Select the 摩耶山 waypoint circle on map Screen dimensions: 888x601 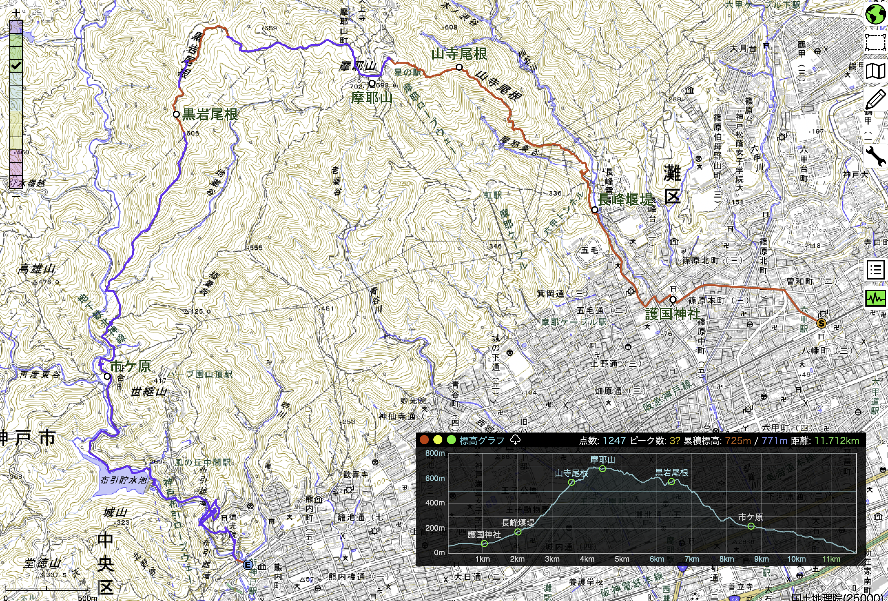pyautogui.click(x=372, y=83)
